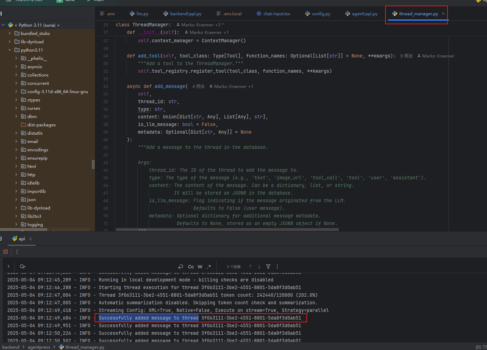
Task: Select the encodings package icon
Action: [x=24, y=150]
